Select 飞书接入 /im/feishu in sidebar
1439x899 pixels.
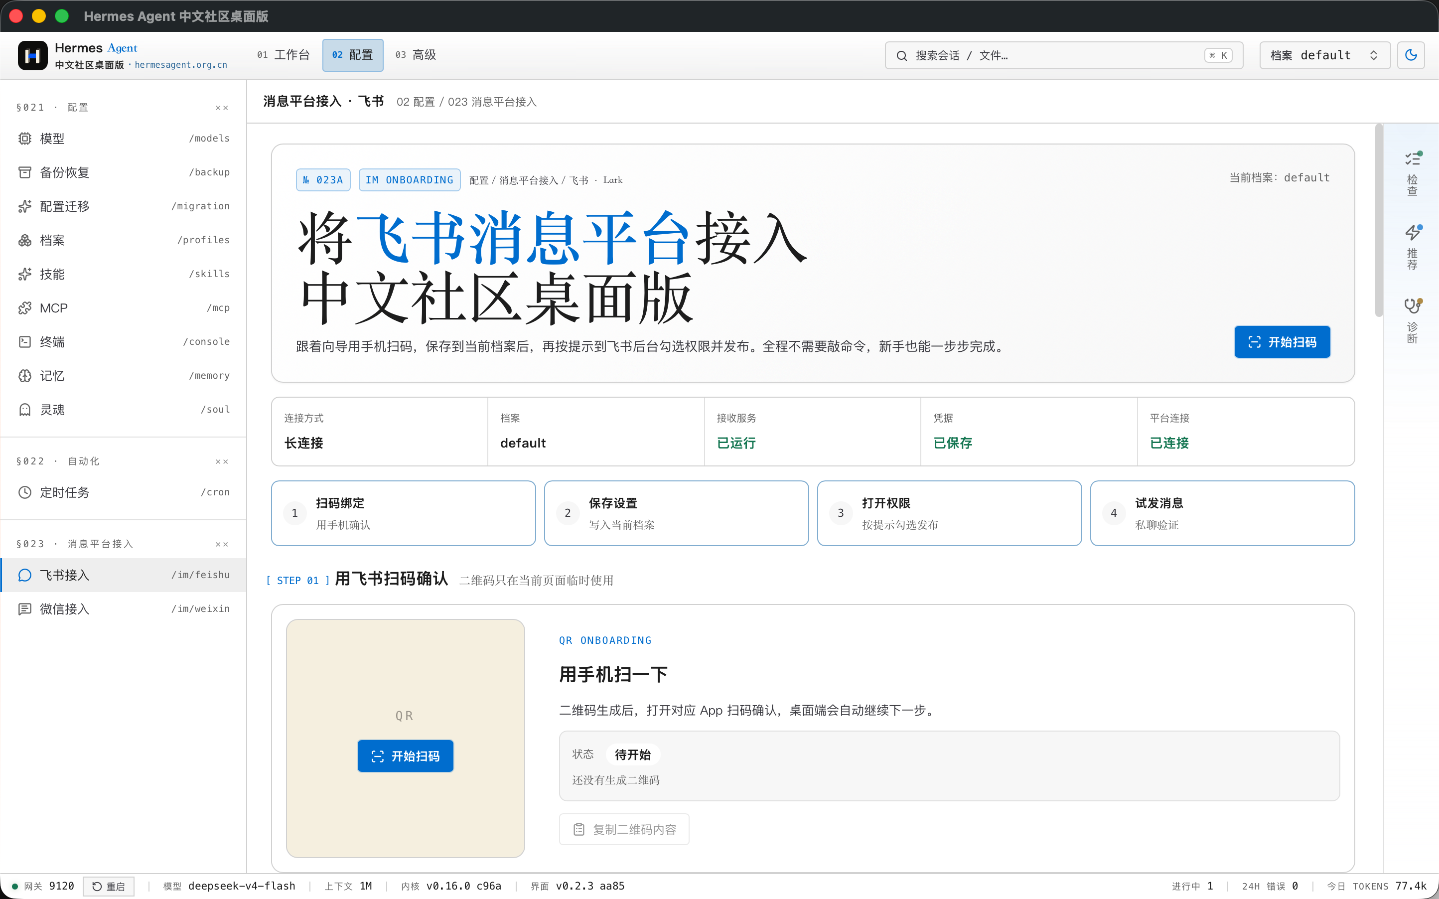click(x=124, y=575)
